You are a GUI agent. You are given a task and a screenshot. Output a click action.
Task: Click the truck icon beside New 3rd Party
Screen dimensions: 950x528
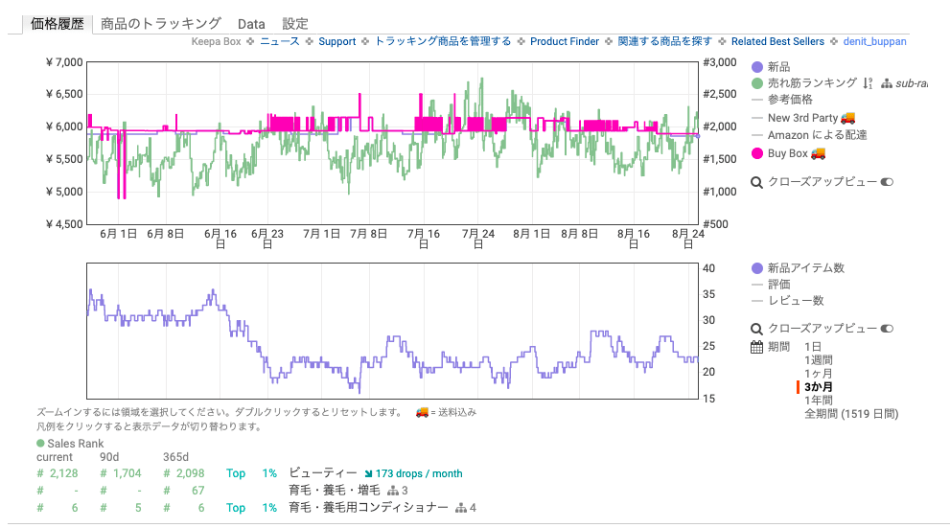(847, 118)
